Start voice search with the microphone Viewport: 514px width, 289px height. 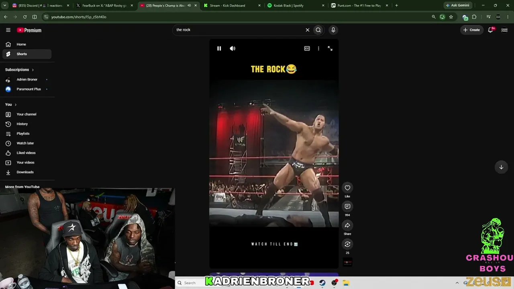[333, 30]
